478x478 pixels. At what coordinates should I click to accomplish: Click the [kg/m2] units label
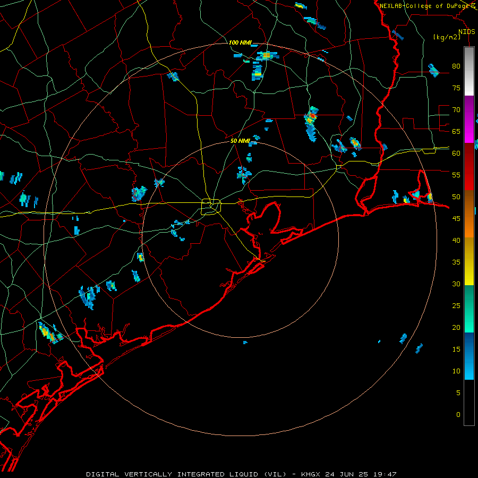pos(447,37)
